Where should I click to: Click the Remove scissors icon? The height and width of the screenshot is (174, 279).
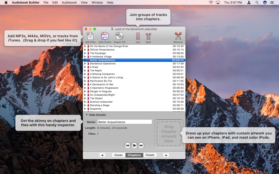[x=178, y=36]
